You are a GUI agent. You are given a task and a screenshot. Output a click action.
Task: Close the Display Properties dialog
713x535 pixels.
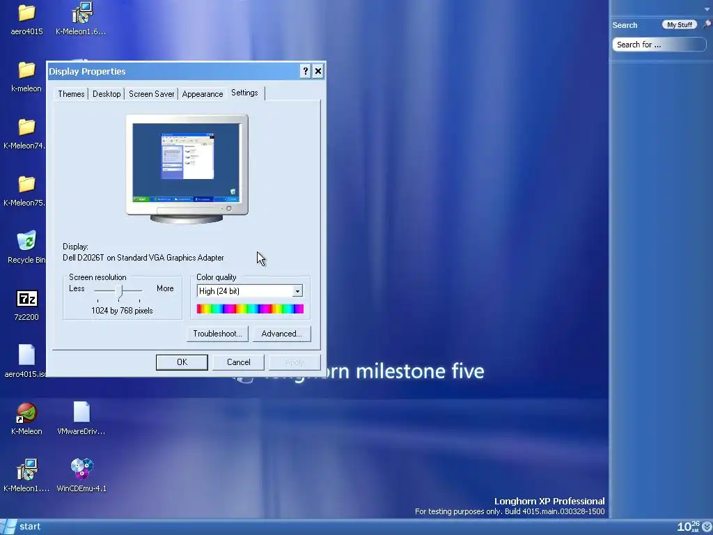point(318,71)
